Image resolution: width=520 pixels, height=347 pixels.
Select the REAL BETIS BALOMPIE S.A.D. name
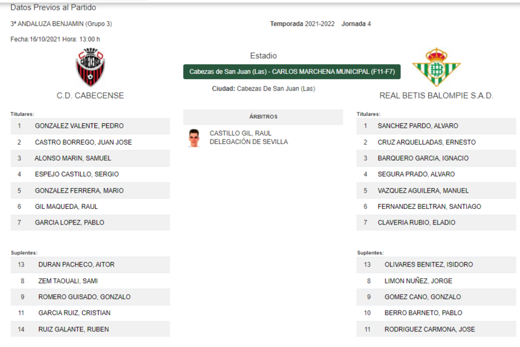click(x=436, y=95)
